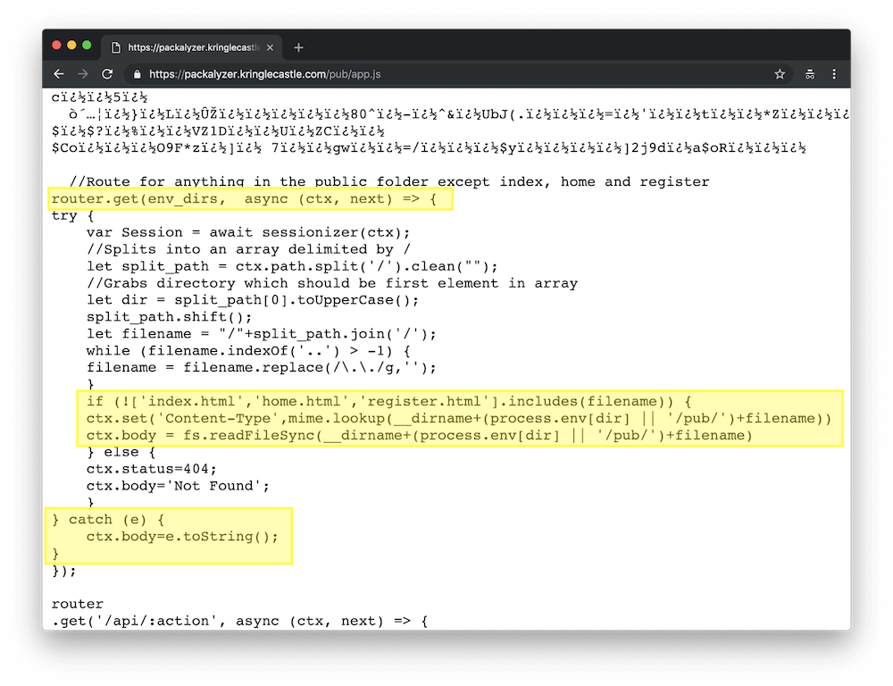Close the window with red button
This screenshot has height=686, width=893.
[56, 45]
